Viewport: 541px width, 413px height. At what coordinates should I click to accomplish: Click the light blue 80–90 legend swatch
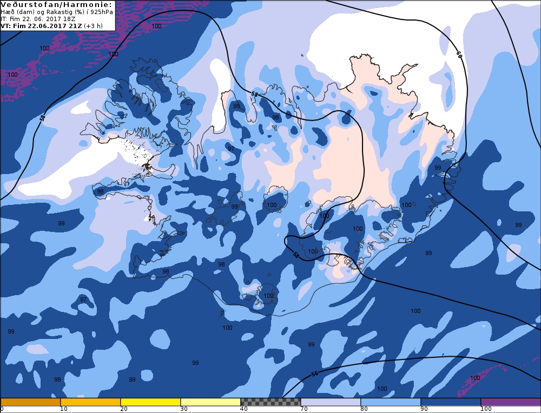pyautogui.click(x=391, y=402)
